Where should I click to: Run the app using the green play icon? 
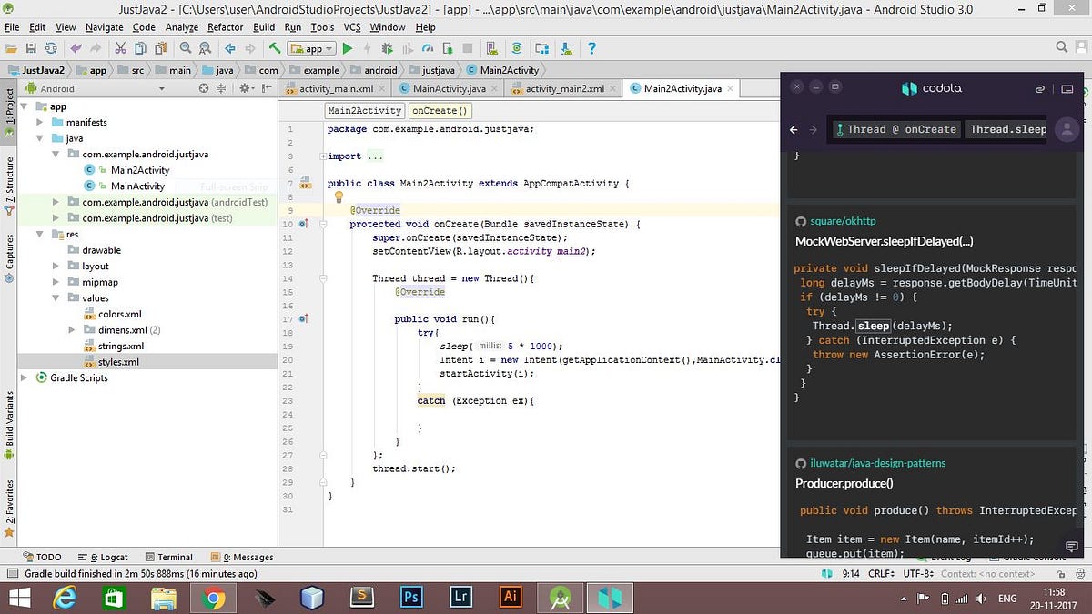pos(349,47)
